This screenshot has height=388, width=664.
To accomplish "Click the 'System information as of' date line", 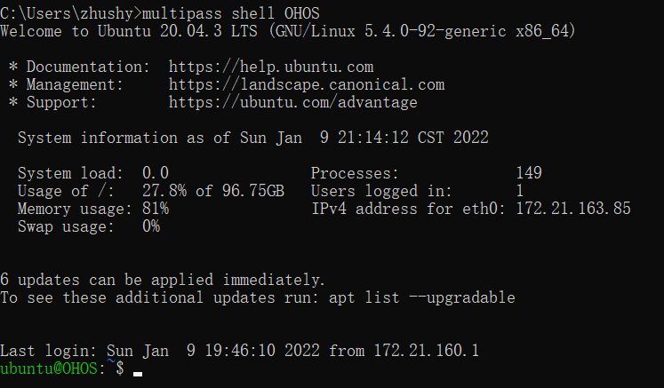I will coord(252,138).
